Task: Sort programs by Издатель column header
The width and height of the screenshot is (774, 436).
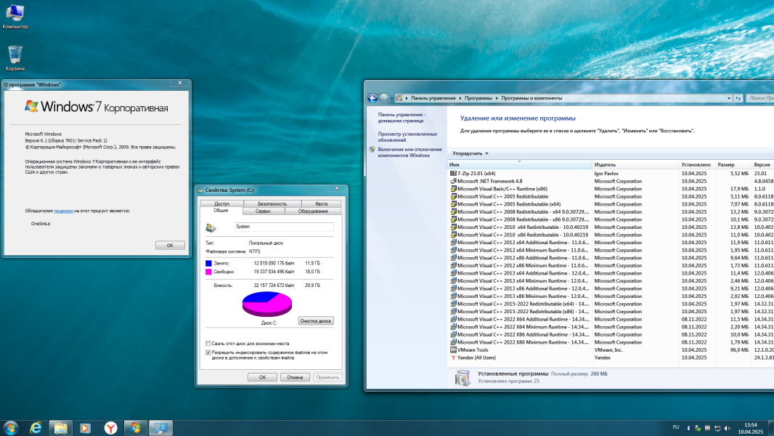Action: click(x=636, y=164)
